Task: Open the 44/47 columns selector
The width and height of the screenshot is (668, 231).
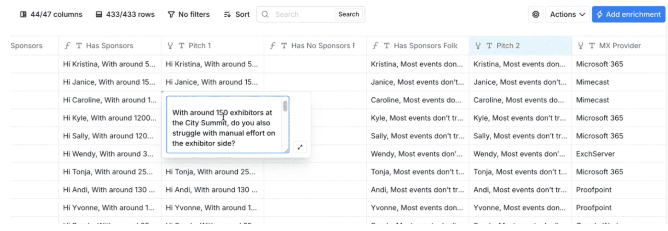Action: tap(51, 14)
